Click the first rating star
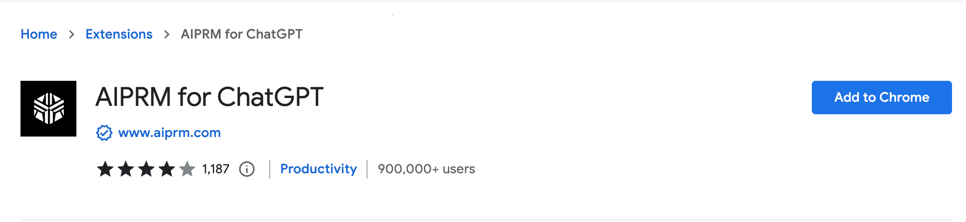 coord(105,169)
